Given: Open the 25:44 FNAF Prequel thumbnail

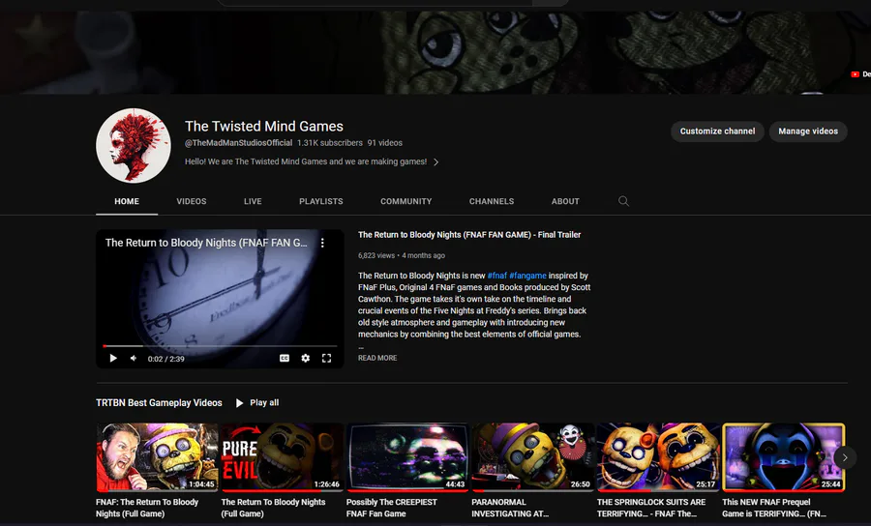Looking at the screenshot, I should [783, 457].
